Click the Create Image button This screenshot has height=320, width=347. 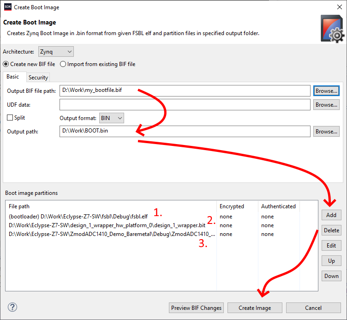255,308
